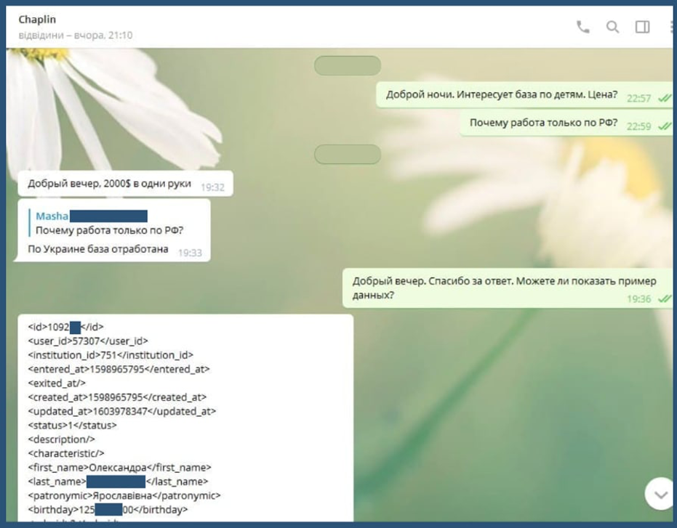The width and height of the screenshot is (677, 528).
Task: Click read checkmarks next to 19:36
Action: pos(664,298)
